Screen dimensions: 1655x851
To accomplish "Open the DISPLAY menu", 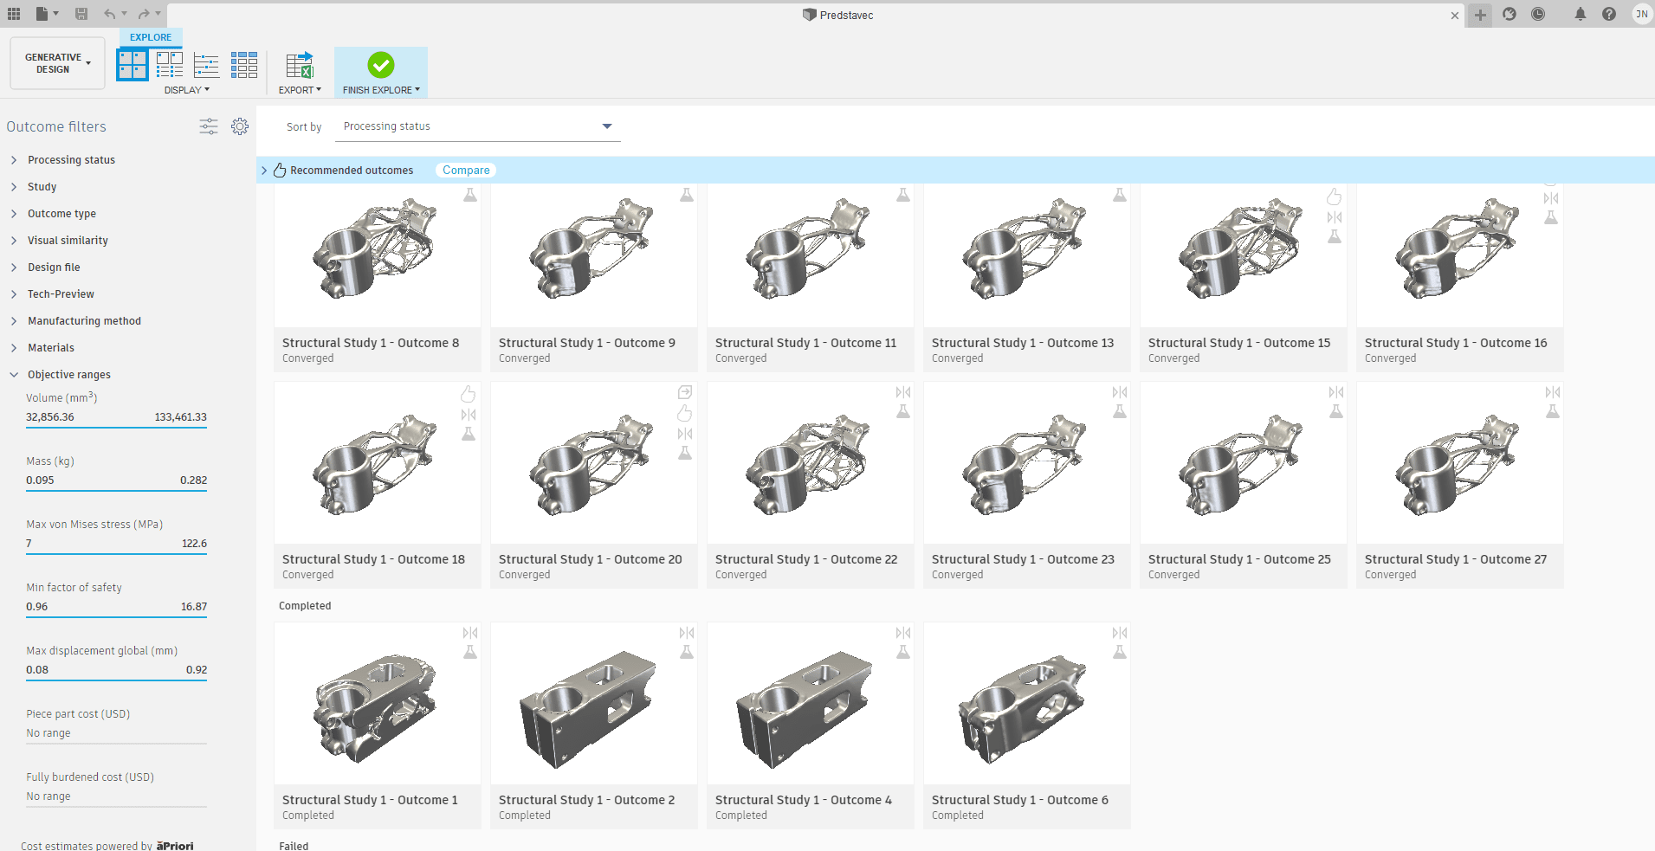I will [x=186, y=90].
